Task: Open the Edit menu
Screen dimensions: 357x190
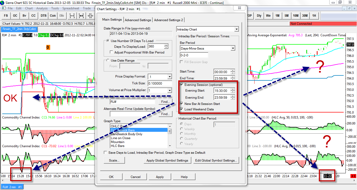Action: [x=19, y=8]
